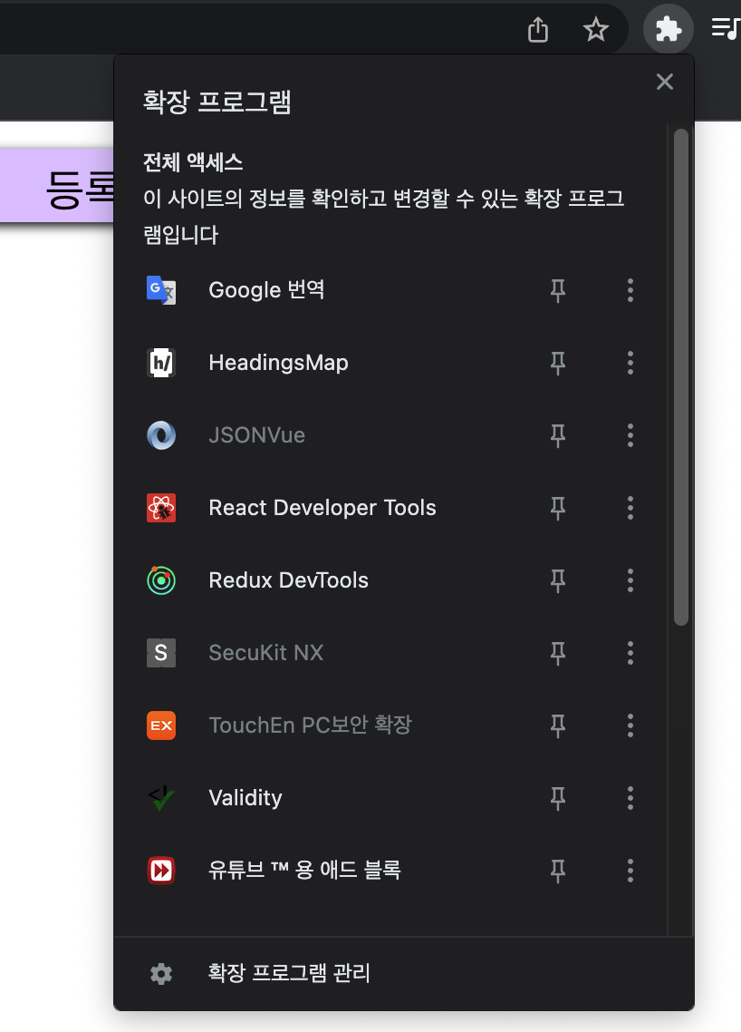The width and height of the screenshot is (741, 1032).
Task: Click the SecuKit NX extension label
Action: click(265, 653)
